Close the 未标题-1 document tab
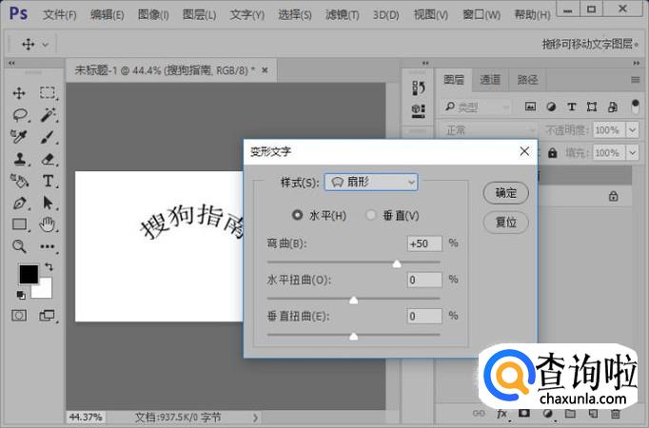Screen dimensions: 649x428 [x=265, y=70]
